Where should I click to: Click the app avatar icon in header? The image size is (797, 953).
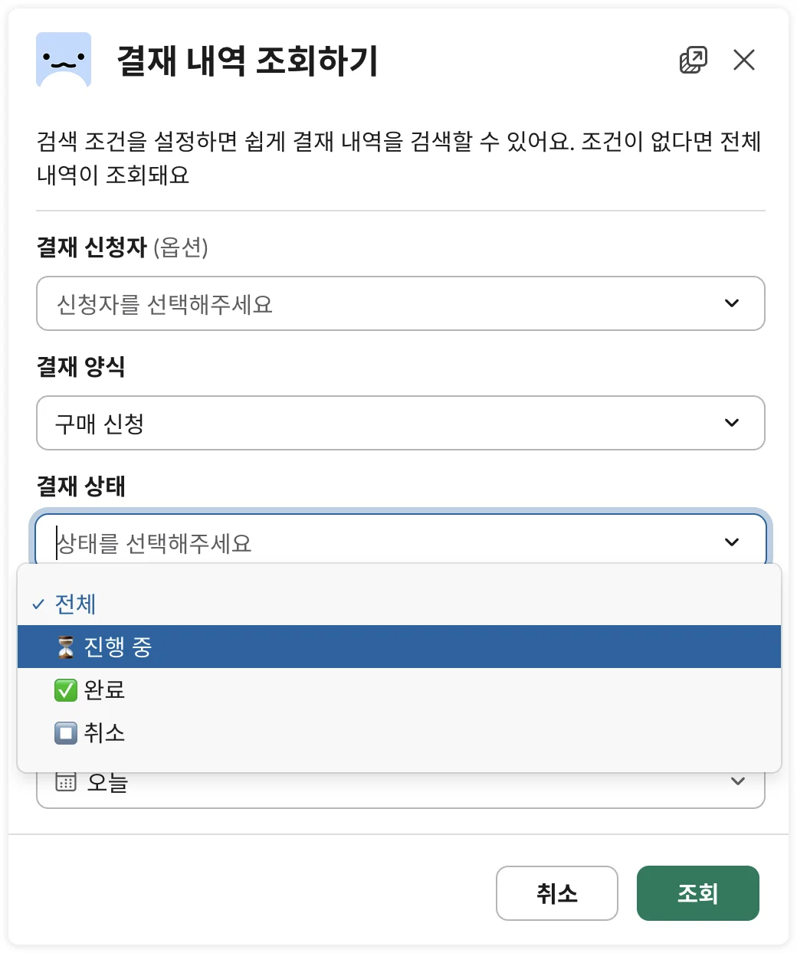point(64,60)
